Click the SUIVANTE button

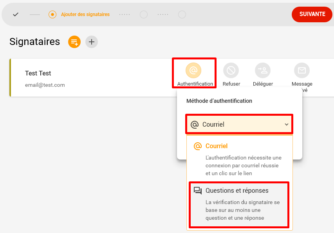(x=312, y=14)
